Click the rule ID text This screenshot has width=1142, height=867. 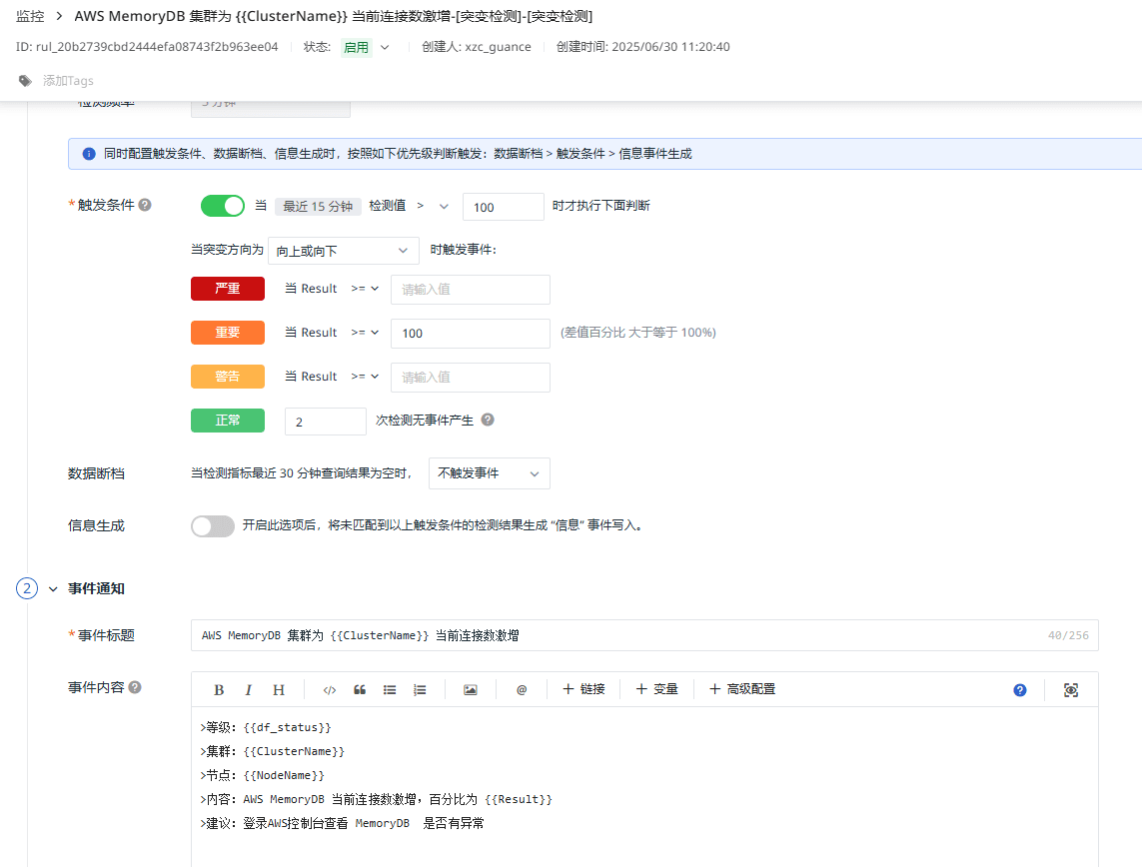147,47
